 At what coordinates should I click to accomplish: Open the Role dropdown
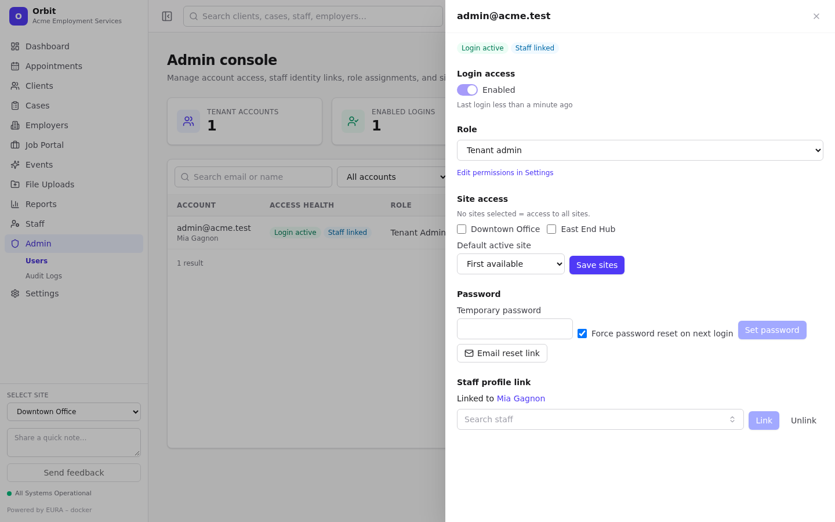640,150
